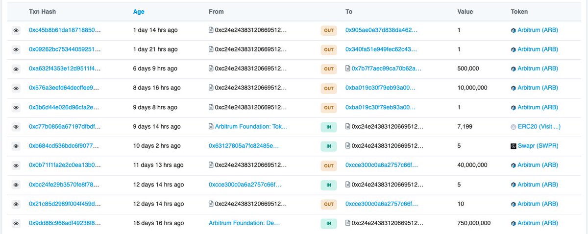The image size is (588, 234).
Task: Click contract file icon before To address 0x7b7f7aec99ca70b62a
Action: click(348, 69)
